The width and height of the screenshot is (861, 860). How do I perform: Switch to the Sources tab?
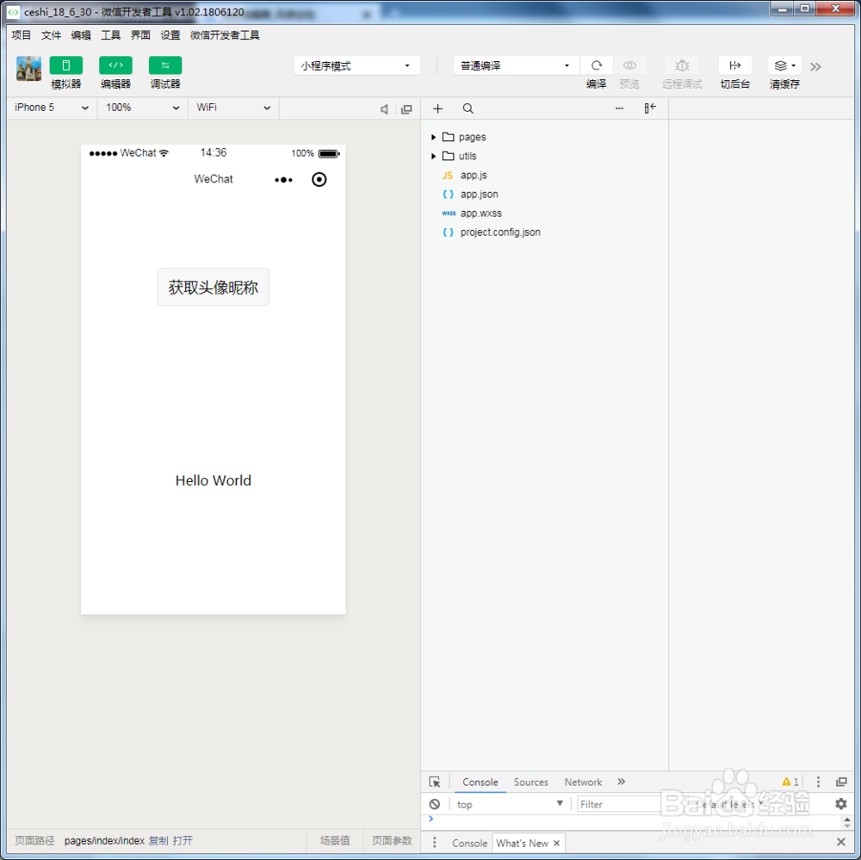click(531, 782)
